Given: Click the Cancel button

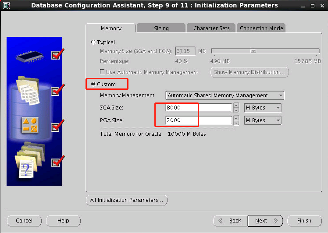Looking at the screenshot, I should click(24, 221).
